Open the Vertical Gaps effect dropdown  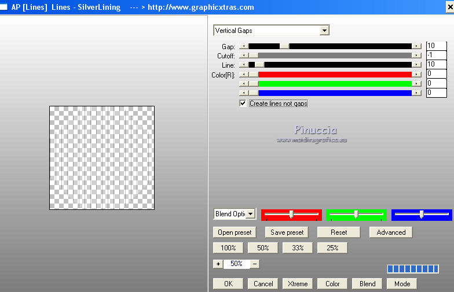(324, 30)
